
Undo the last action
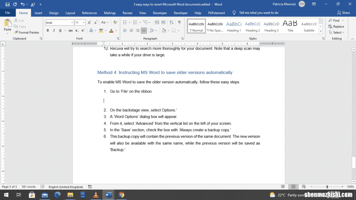click(22, 4)
